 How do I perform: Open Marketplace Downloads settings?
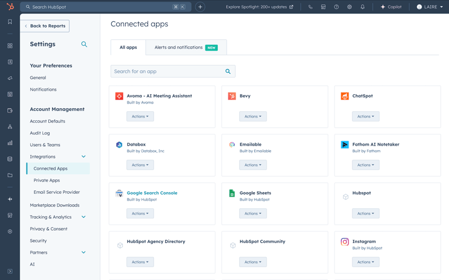pyautogui.click(x=54, y=205)
